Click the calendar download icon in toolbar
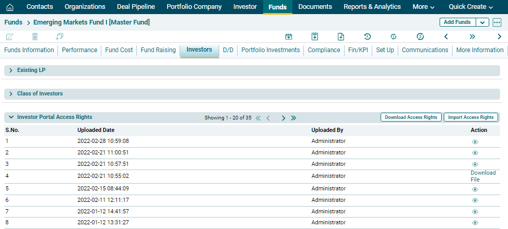The image size is (508, 229). 288,37
